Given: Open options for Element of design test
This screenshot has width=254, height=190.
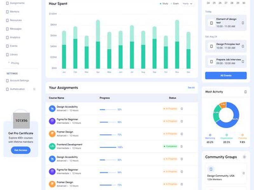Looking at the screenshot, I should tap(243, 23).
